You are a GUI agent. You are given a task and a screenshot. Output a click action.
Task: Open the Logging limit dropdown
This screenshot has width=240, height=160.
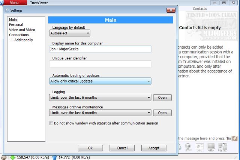[x=100, y=98]
